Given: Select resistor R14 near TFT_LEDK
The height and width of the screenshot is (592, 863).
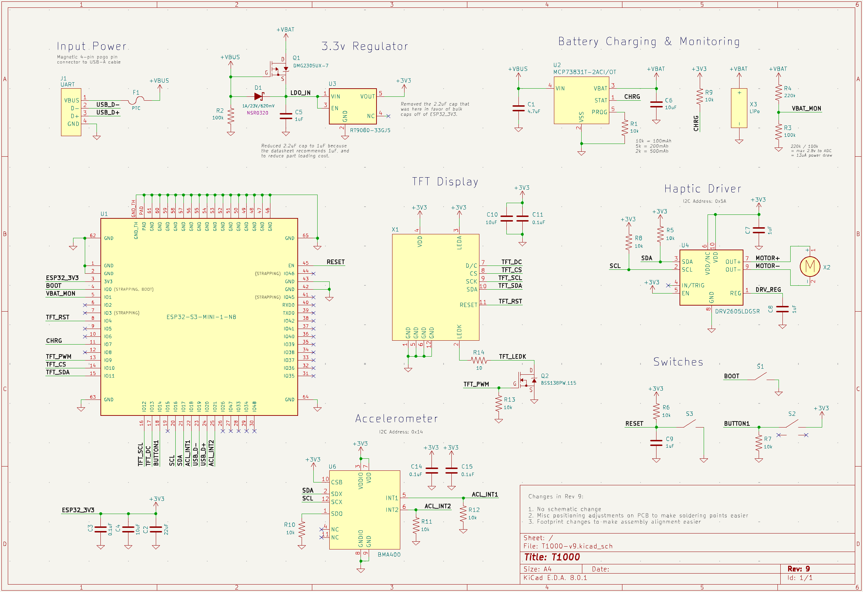Looking at the screenshot, I should click(479, 360).
